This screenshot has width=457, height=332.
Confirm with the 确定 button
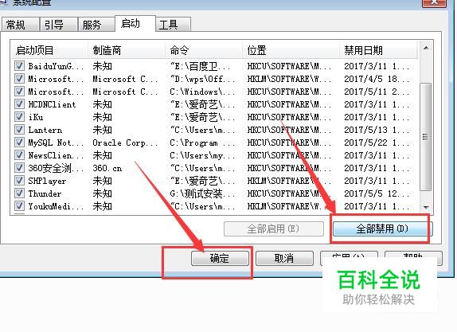220,258
